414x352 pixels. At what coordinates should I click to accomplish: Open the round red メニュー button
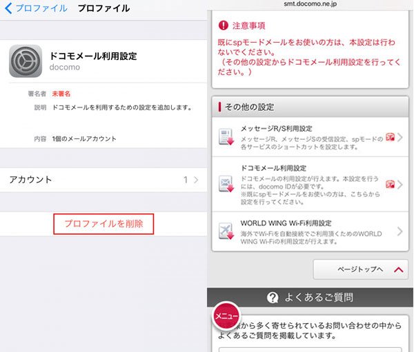click(226, 315)
